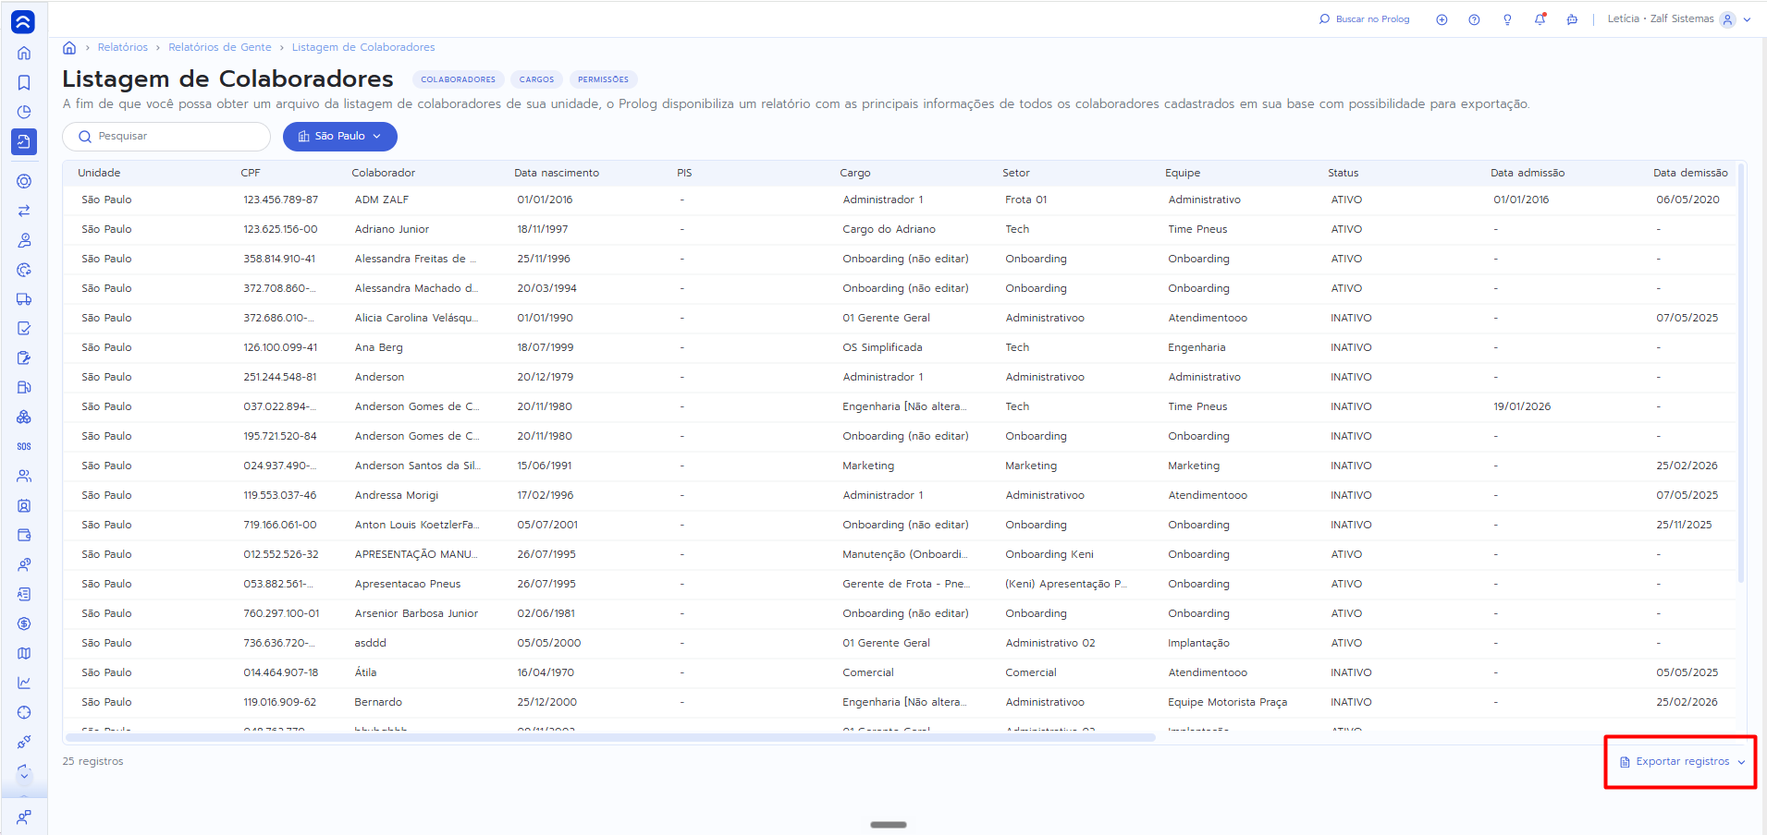The height and width of the screenshot is (835, 1767).
Task: Click the Status column header
Action: pos(1343,173)
